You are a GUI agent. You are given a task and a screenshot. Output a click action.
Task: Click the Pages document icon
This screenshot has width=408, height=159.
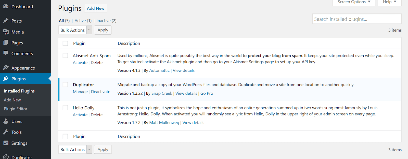tap(6, 42)
